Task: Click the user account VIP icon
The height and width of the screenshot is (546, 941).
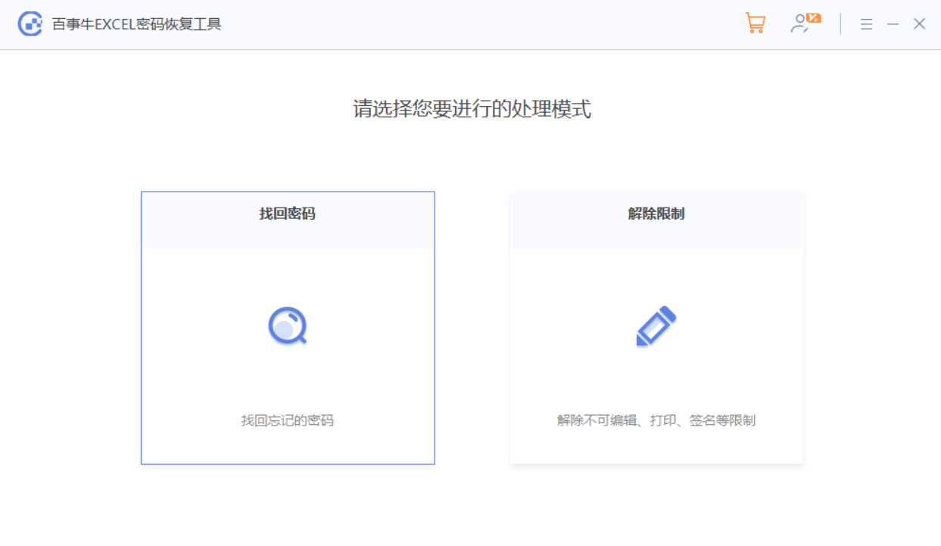Action: 801,23
